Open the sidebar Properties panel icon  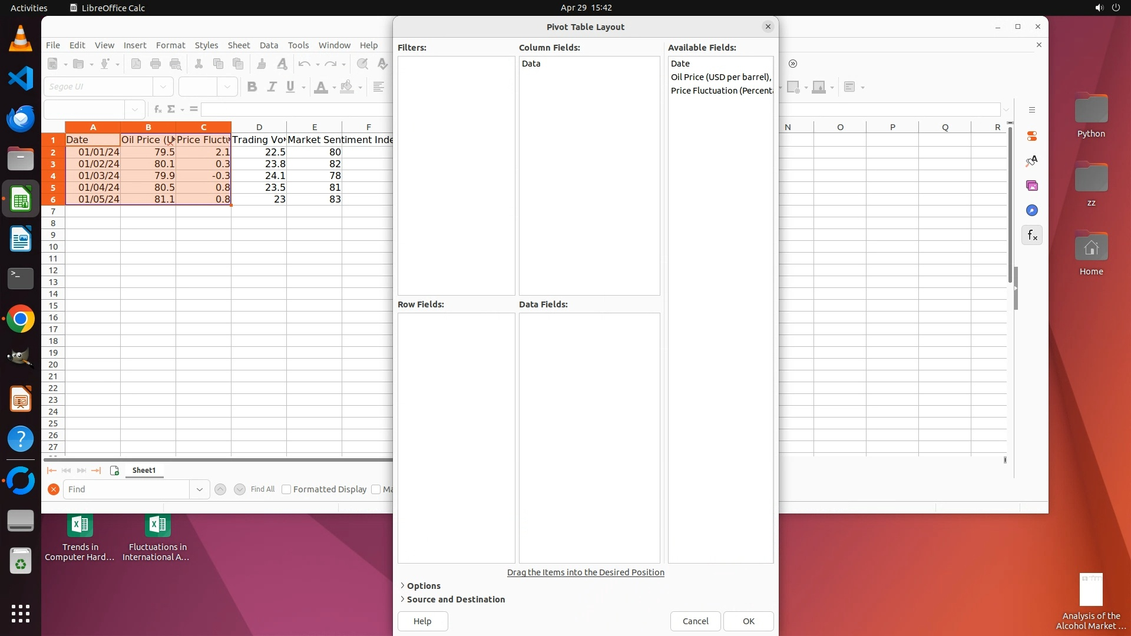(x=1031, y=136)
